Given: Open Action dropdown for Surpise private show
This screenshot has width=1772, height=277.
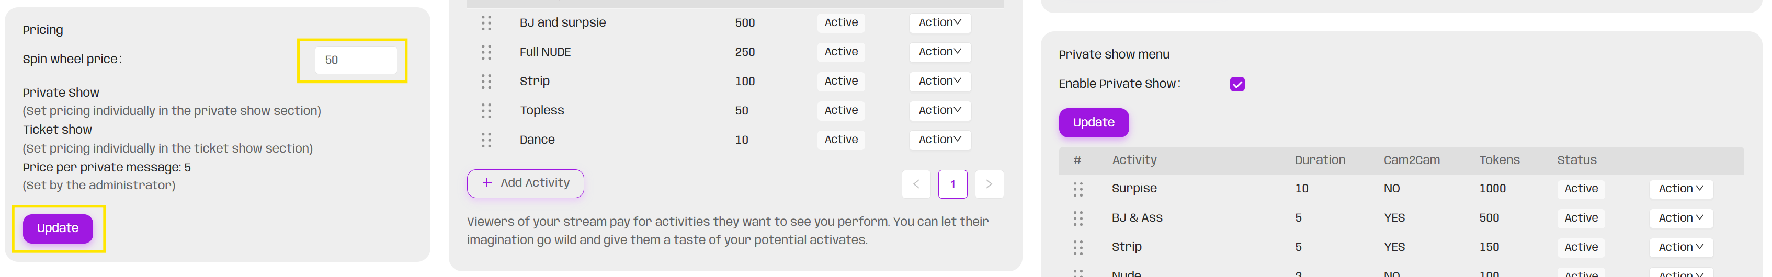Looking at the screenshot, I should pyautogui.click(x=1680, y=189).
